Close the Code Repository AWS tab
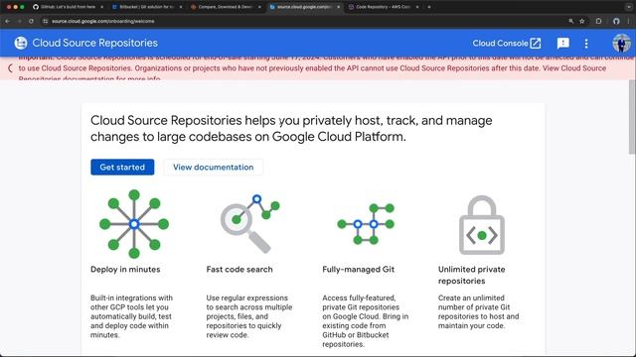636x357 pixels. tap(417, 7)
